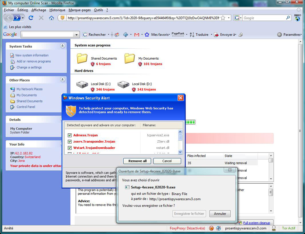The height and width of the screenshot is (234, 305).
Task: Open the Marque-pages menu
Action: pyautogui.click(x=79, y=10)
